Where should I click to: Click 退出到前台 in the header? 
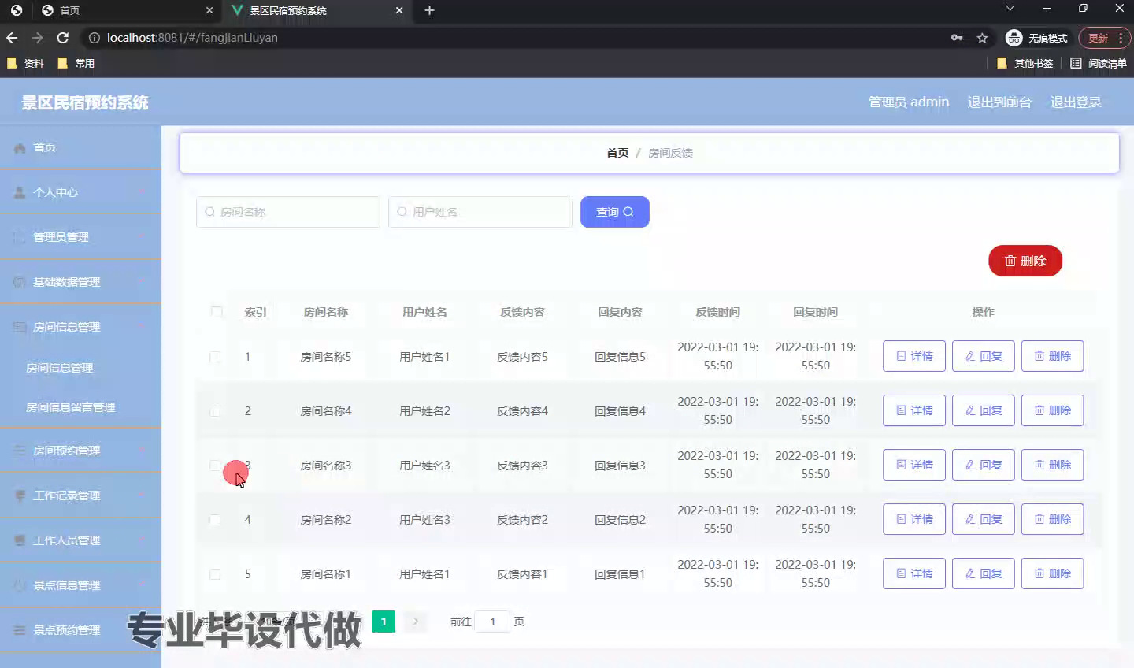pos(999,102)
